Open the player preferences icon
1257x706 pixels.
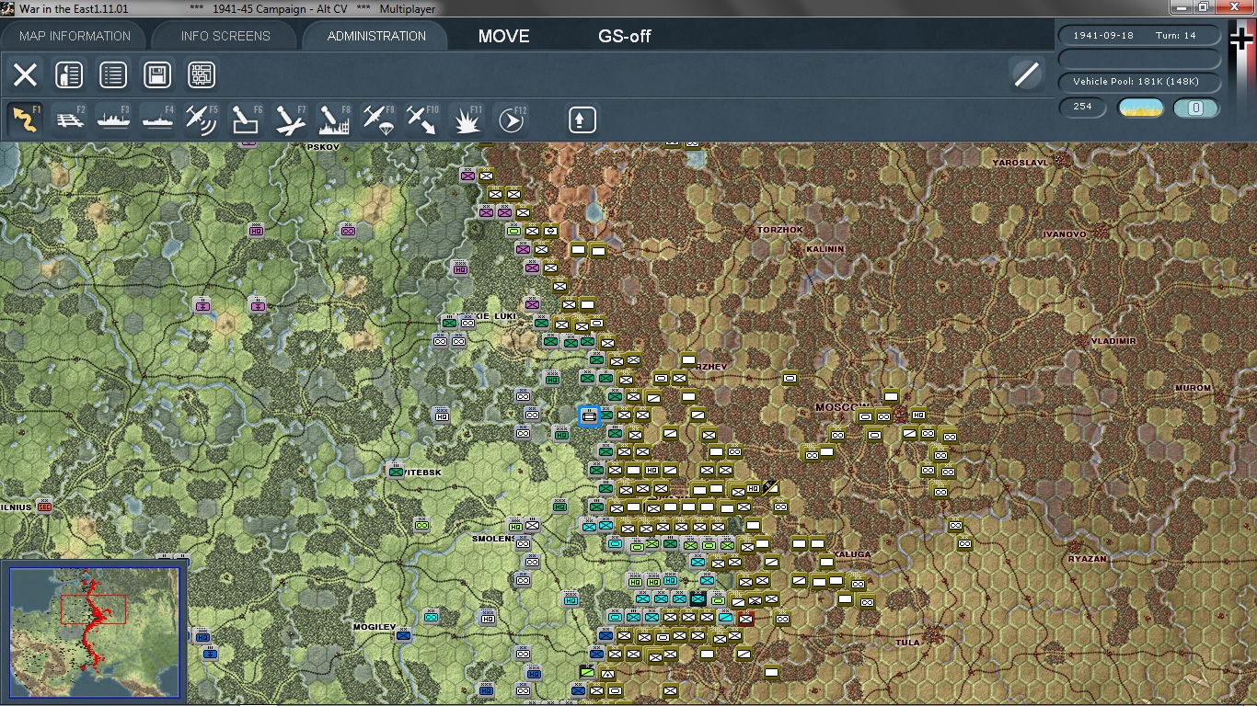(69, 74)
